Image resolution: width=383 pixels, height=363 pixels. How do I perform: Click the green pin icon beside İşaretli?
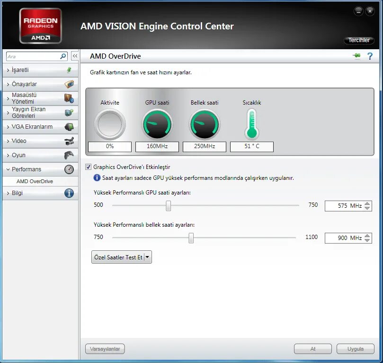69,70
